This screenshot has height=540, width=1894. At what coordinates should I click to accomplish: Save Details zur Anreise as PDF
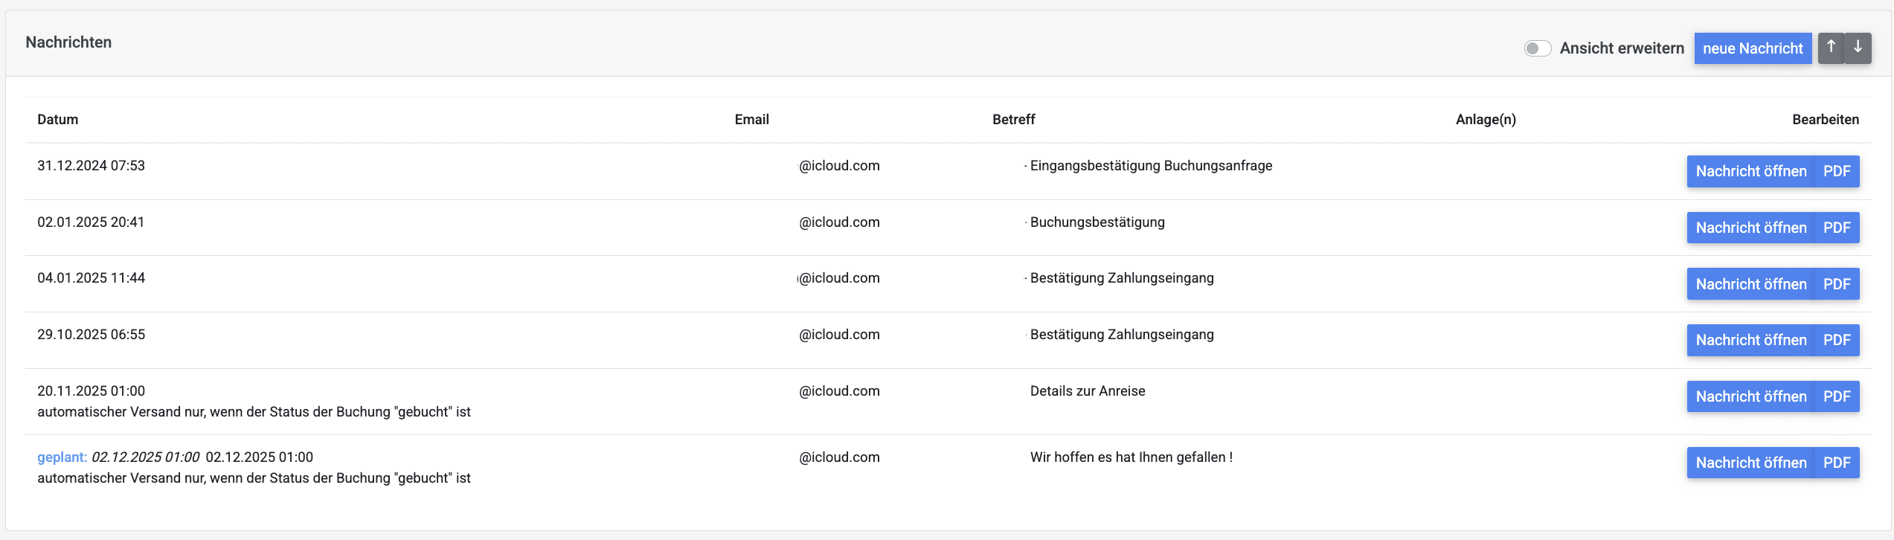click(1837, 396)
